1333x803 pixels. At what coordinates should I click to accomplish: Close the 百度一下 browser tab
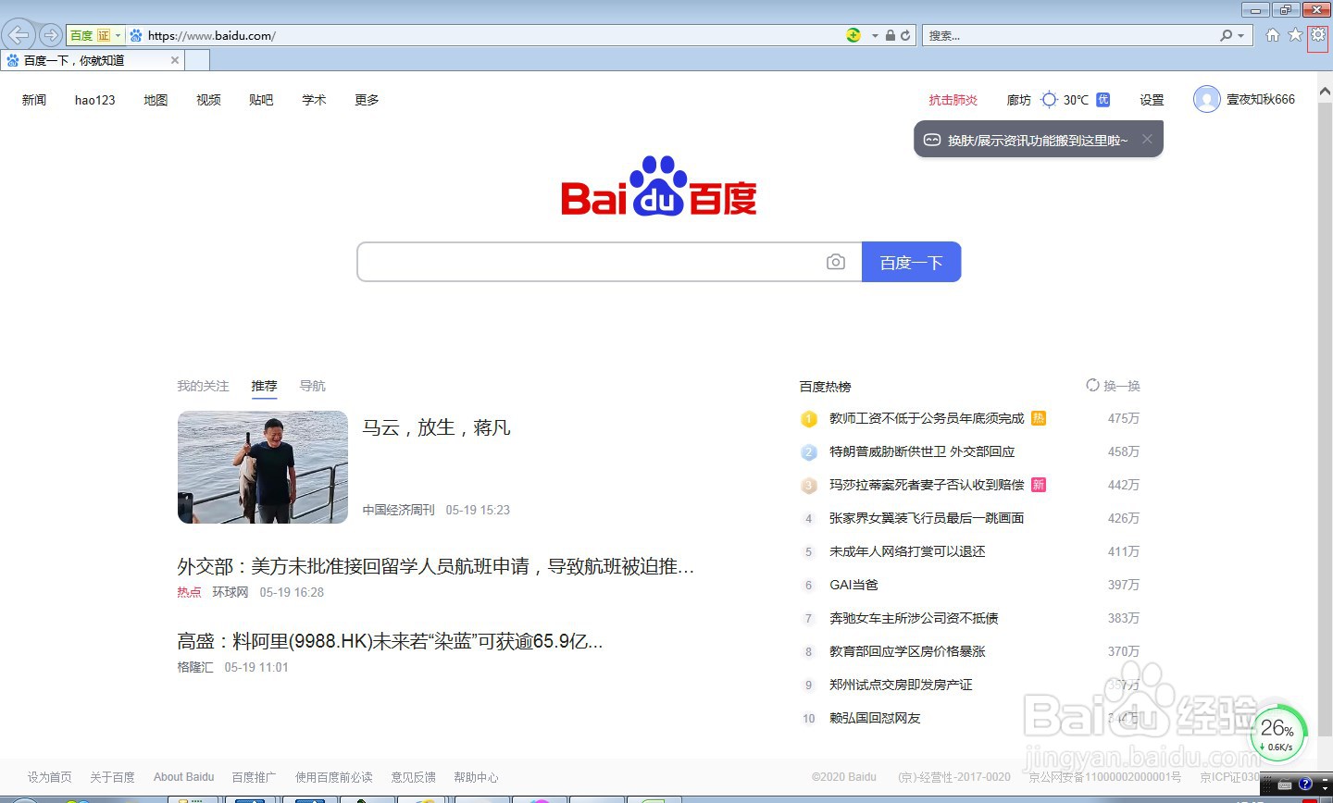(x=175, y=60)
